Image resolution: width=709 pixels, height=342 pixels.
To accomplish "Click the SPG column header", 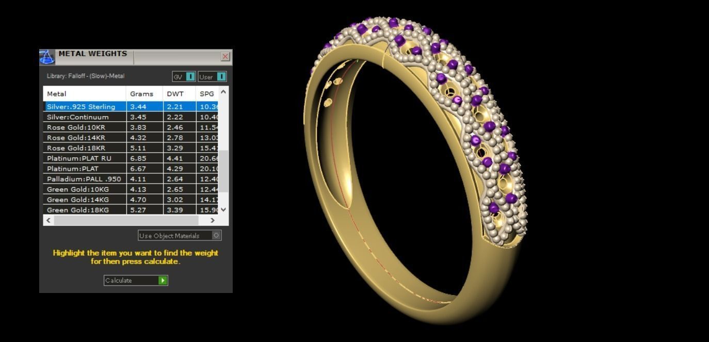I will pos(207,93).
